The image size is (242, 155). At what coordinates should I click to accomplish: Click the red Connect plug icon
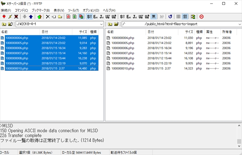click(4, 17)
